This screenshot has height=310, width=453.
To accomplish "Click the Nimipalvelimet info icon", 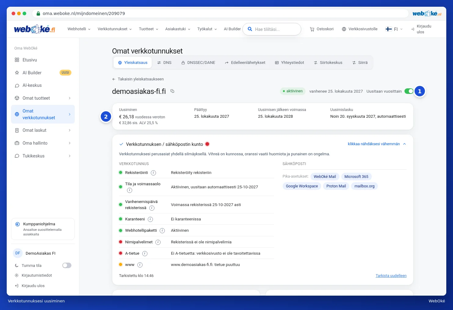I will (x=158, y=242).
